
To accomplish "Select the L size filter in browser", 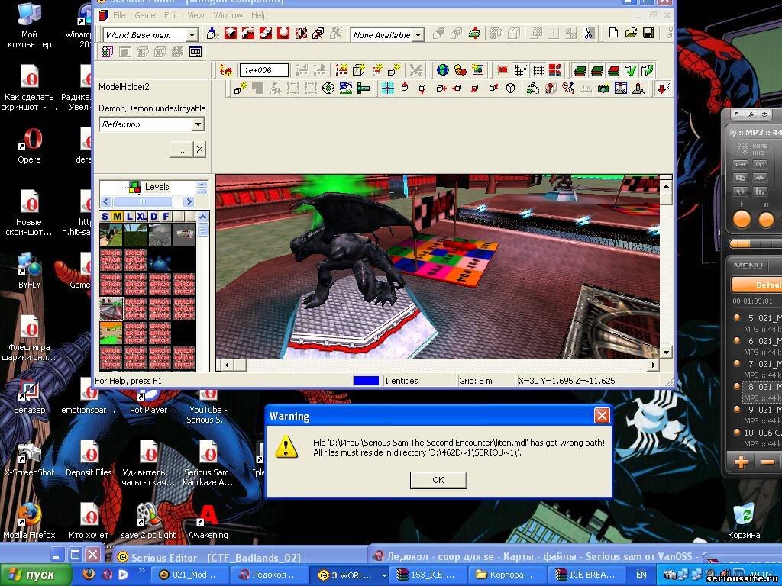I will click(129, 216).
